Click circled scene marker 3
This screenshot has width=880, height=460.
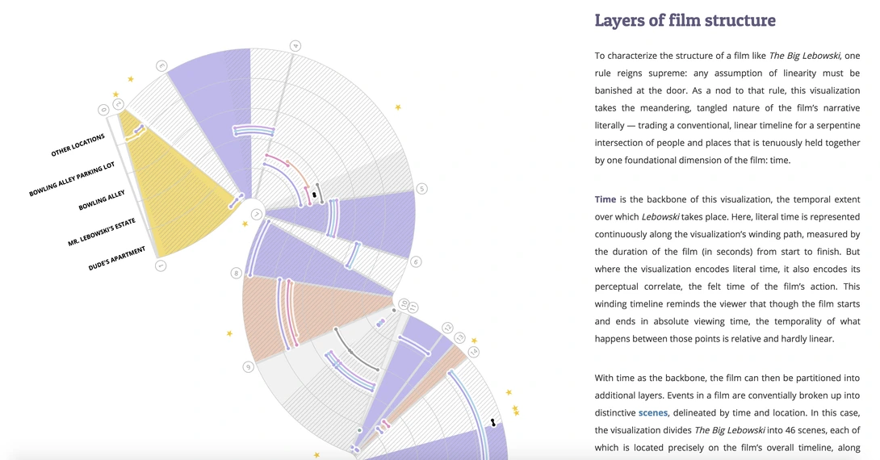[x=161, y=66]
